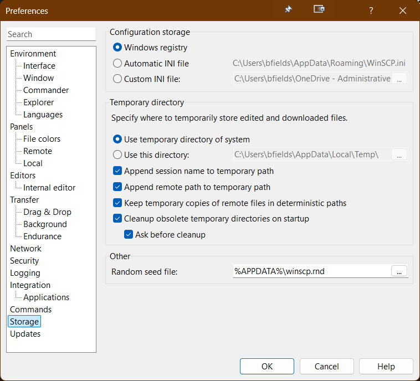Go to Drag & Drop settings
The height and width of the screenshot is (381, 420).
[47, 212]
